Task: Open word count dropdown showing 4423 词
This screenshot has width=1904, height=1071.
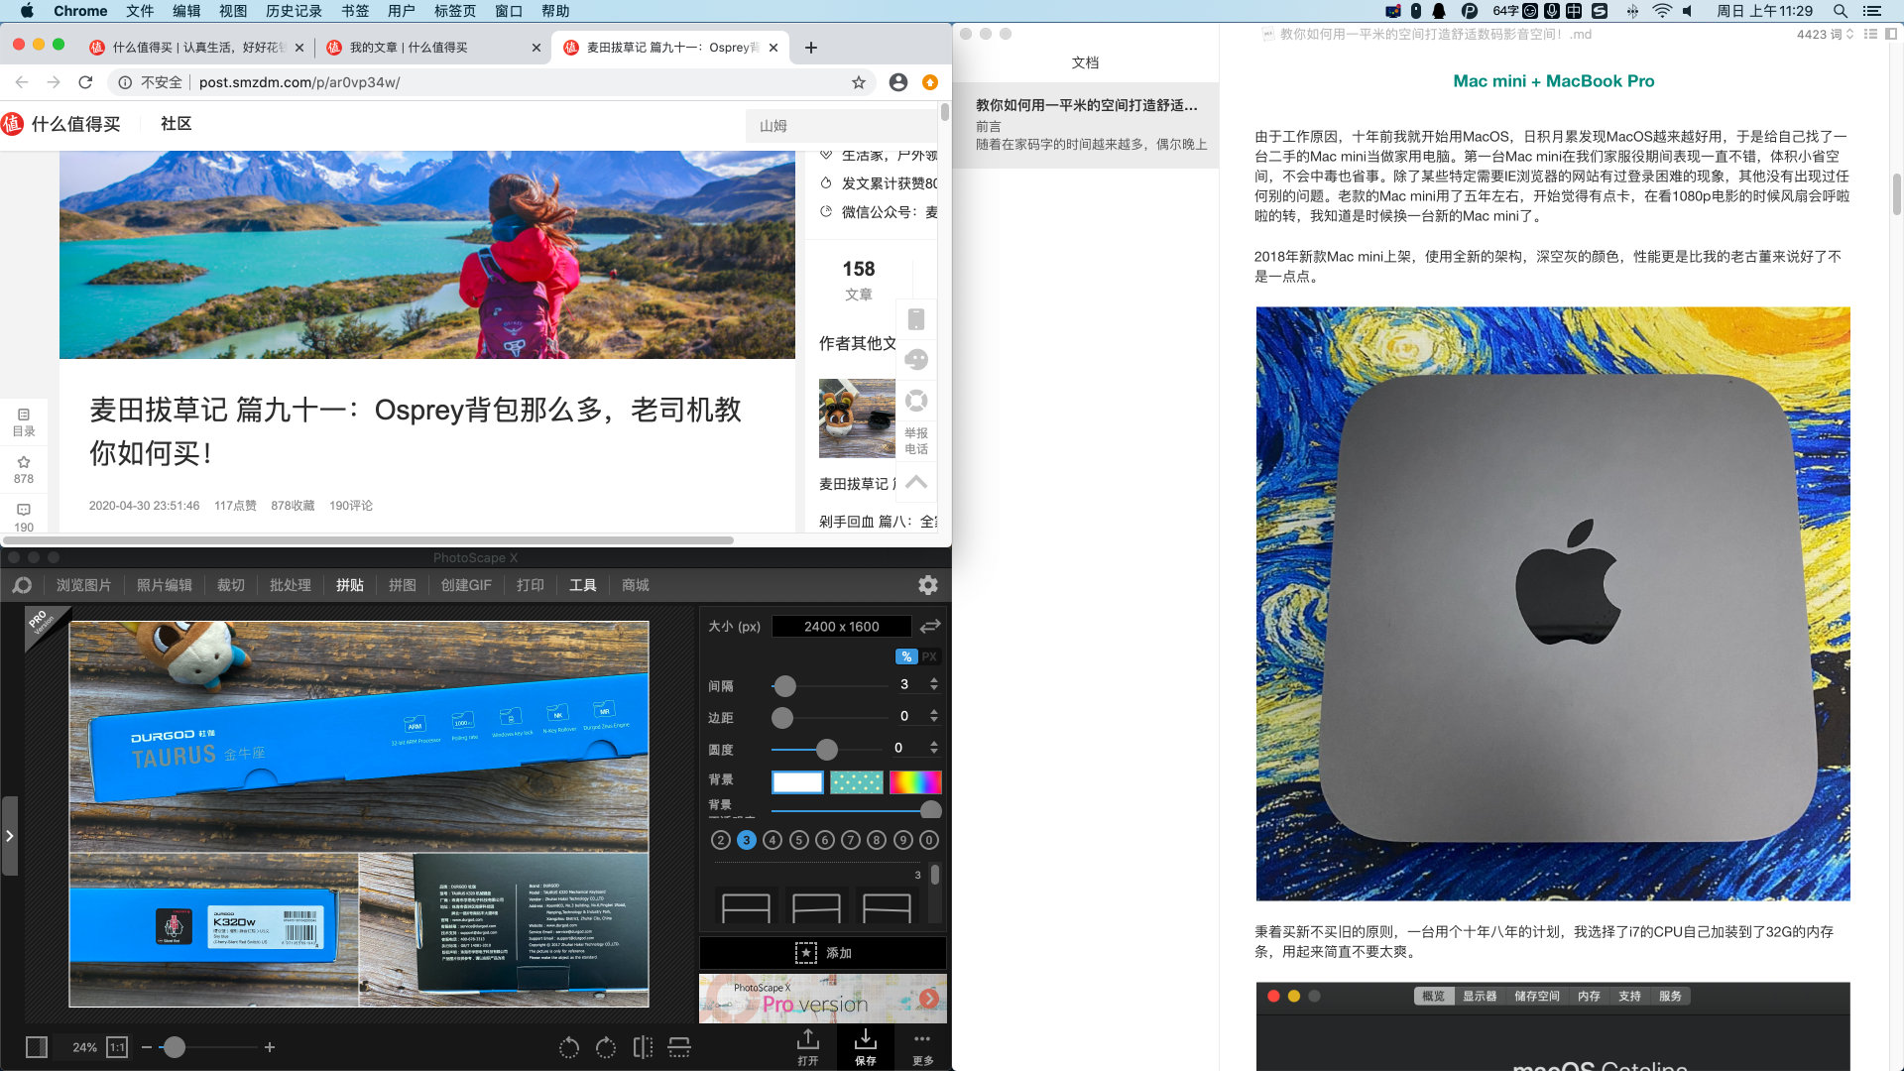Action: pyautogui.click(x=1825, y=34)
